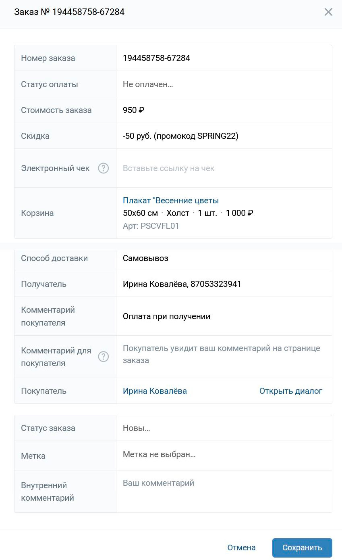This screenshot has height=560, width=342.
Task: Click the buyer comment Оплата при получении
Action: [x=166, y=316]
